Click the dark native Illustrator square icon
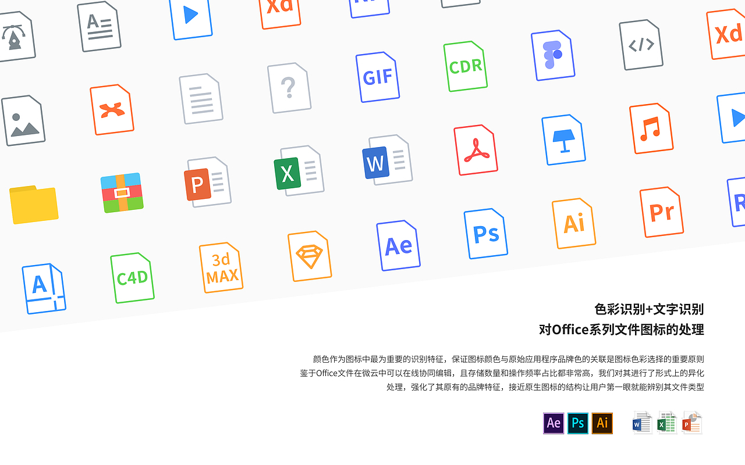 [602, 423]
